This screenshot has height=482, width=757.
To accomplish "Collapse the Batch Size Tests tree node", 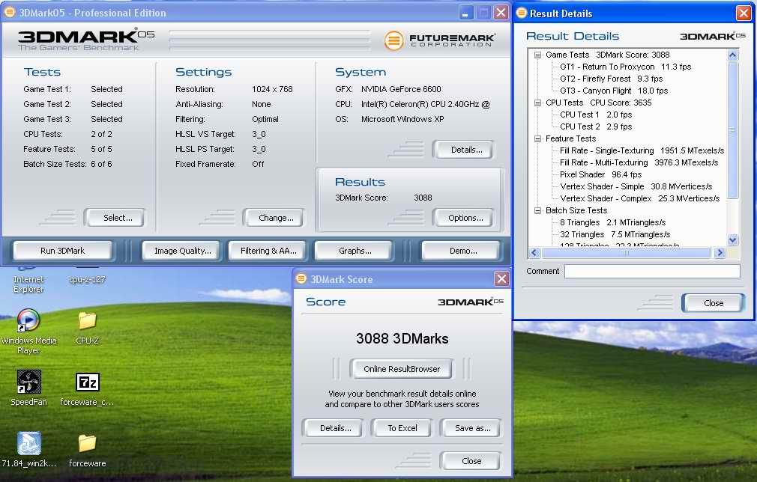I will [537, 210].
